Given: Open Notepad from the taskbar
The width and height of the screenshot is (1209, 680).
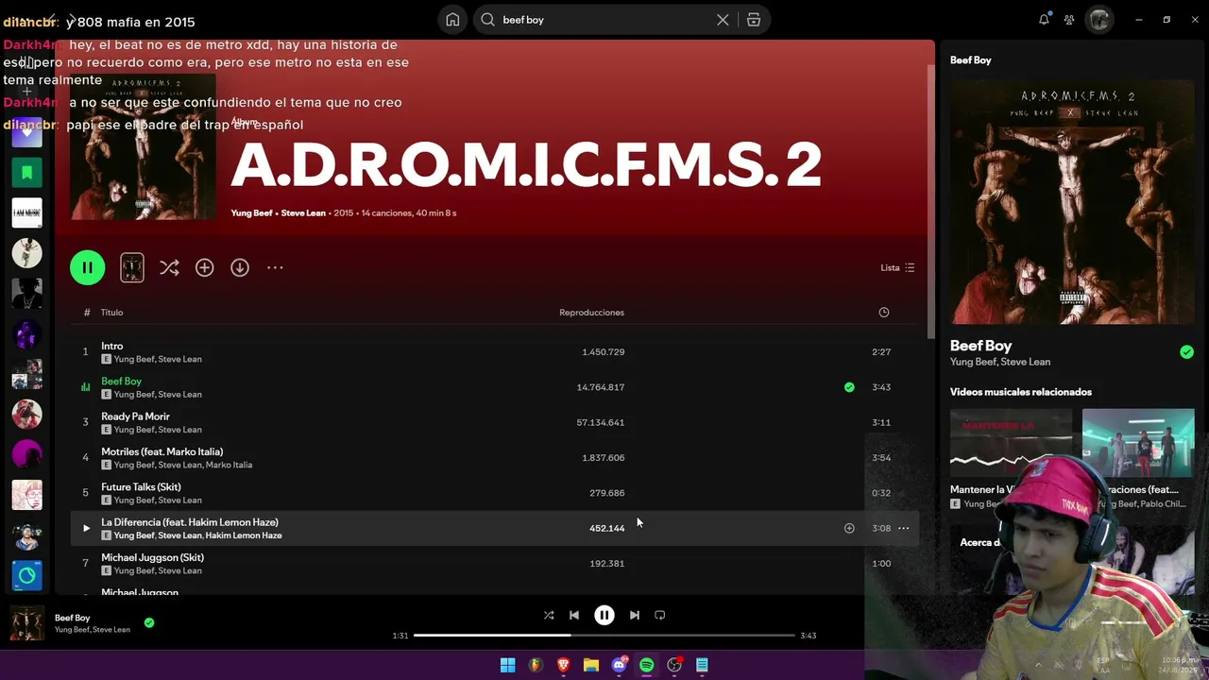Looking at the screenshot, I should [x=702, y=665].
